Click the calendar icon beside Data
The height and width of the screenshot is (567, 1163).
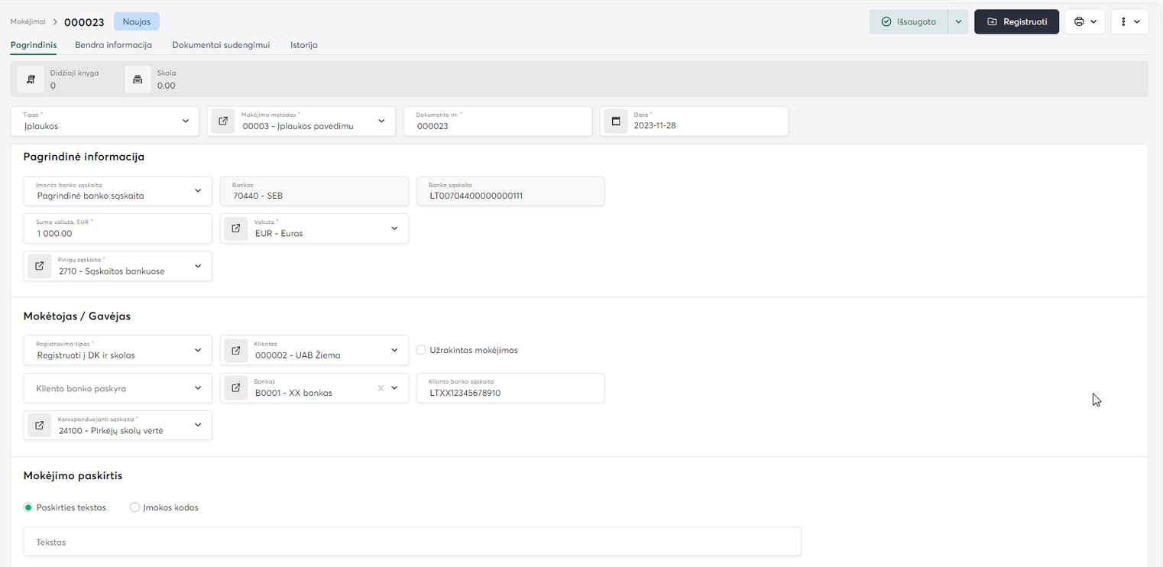click(616, 122)
